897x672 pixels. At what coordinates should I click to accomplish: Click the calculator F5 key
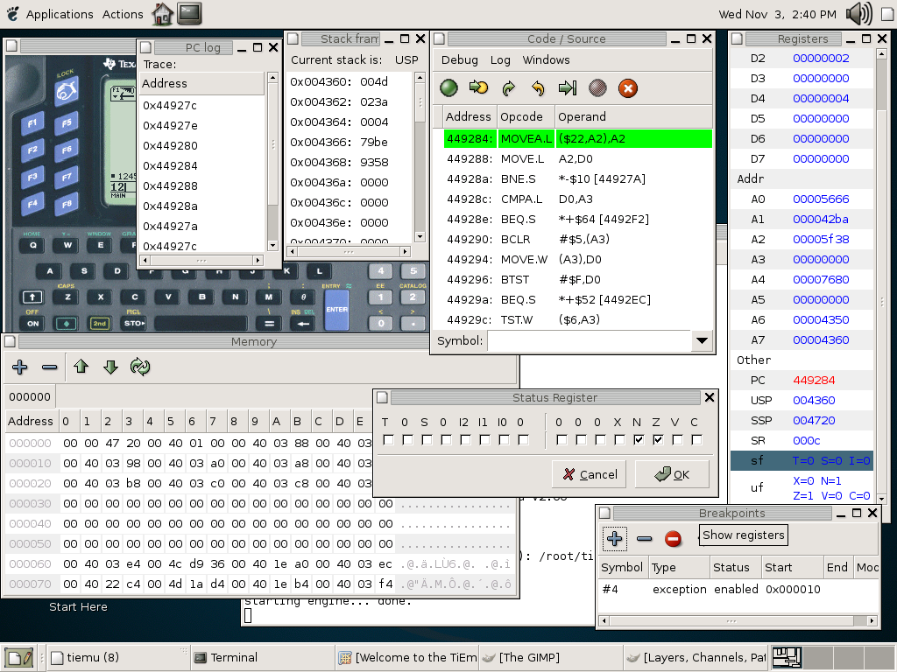click(x=67, y=123)
